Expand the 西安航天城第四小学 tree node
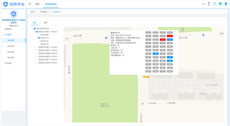 (35, 54)
